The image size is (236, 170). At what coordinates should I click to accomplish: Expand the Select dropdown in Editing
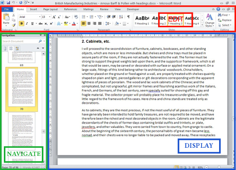(224, 25)
